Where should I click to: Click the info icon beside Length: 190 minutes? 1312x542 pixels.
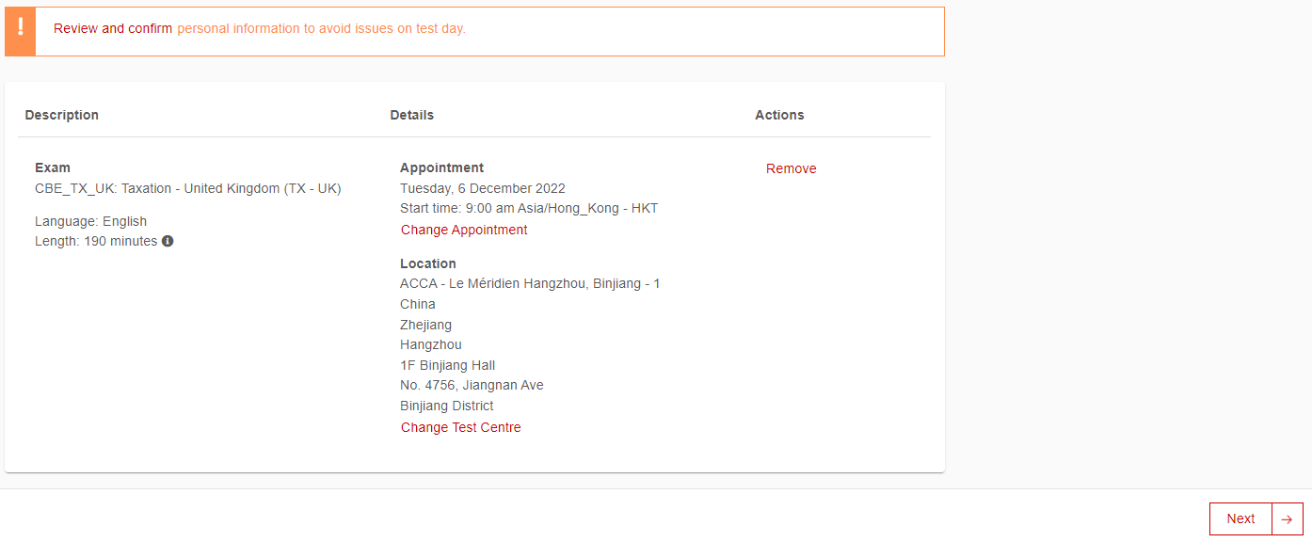pyautogui.click(x=168, y=241)
